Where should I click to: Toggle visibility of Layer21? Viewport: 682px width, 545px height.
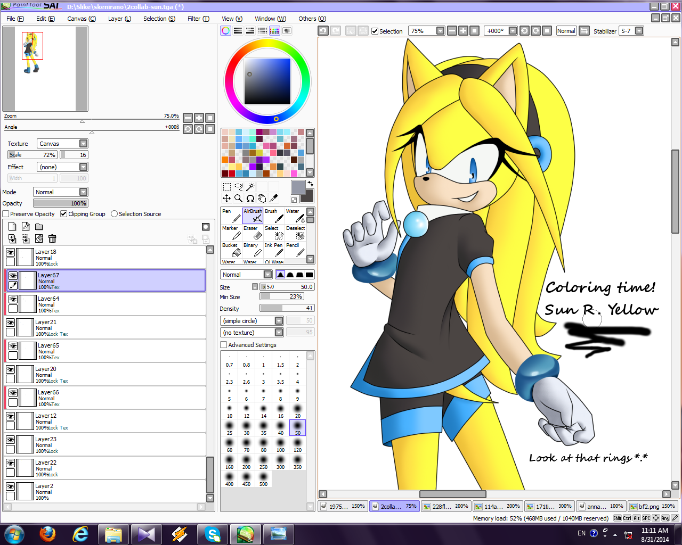coord(10,323)
